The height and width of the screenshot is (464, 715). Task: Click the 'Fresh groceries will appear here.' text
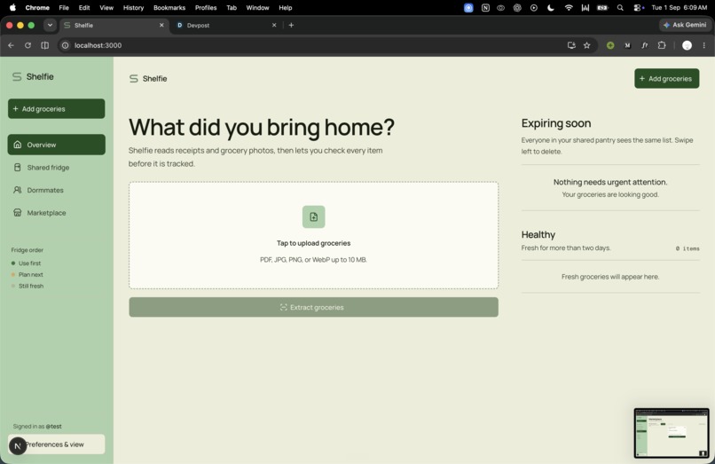click(610, 277)
